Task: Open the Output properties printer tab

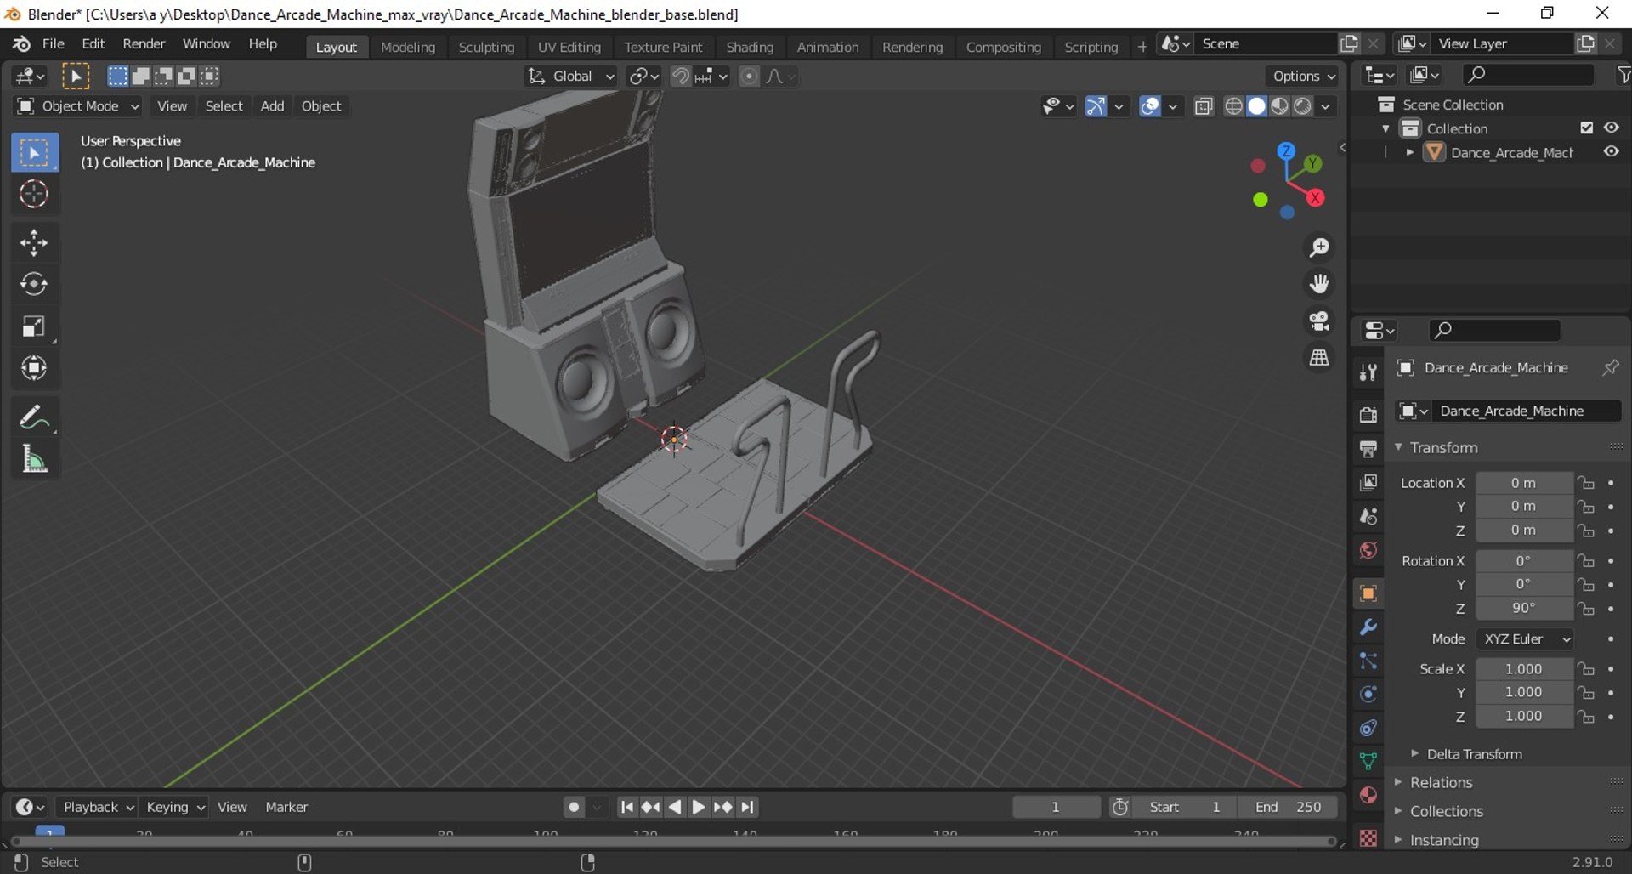Action: [1368, 449]
